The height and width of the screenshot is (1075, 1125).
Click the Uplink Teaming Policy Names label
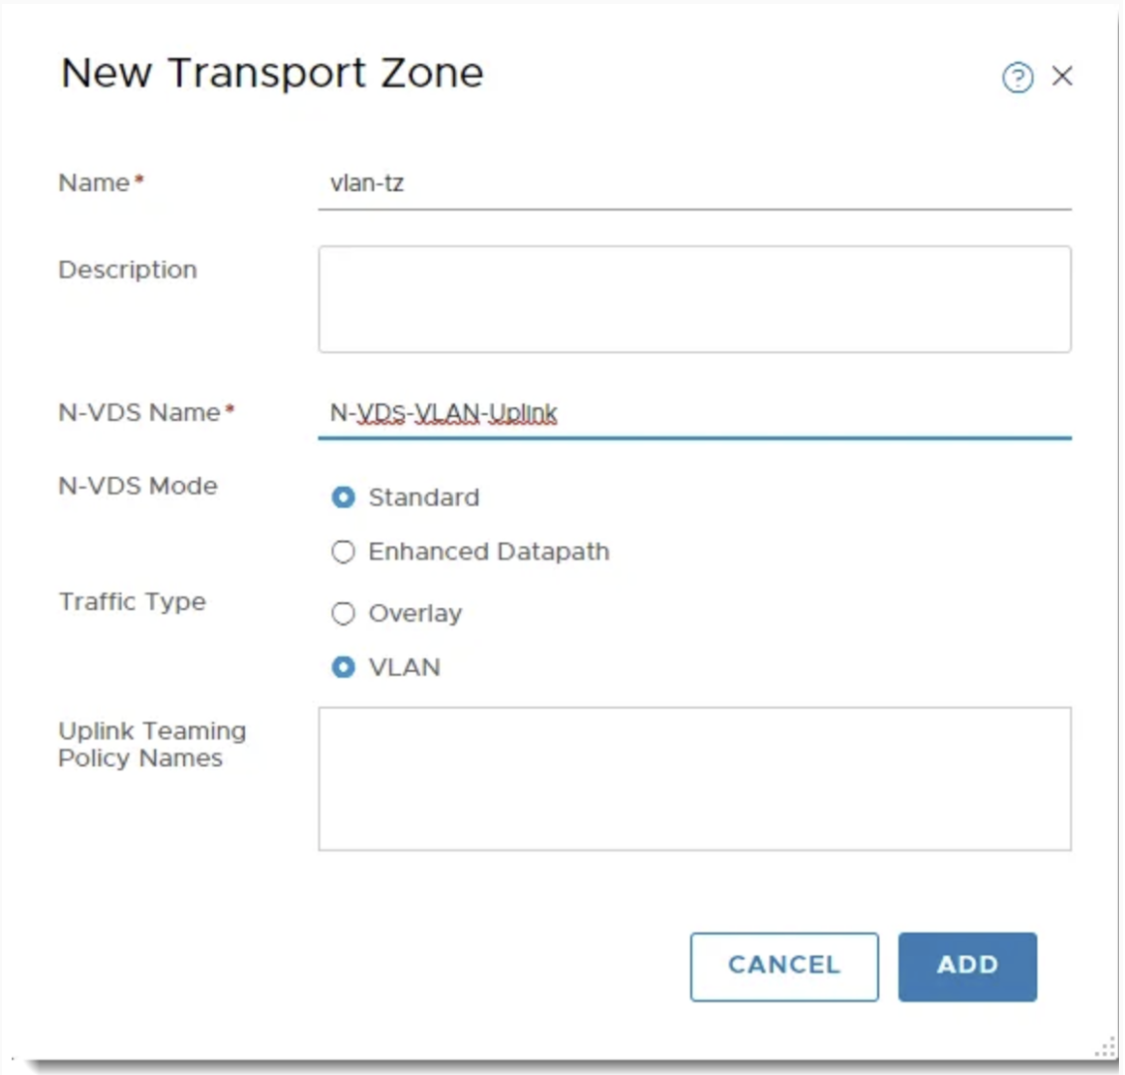[151, 745]
